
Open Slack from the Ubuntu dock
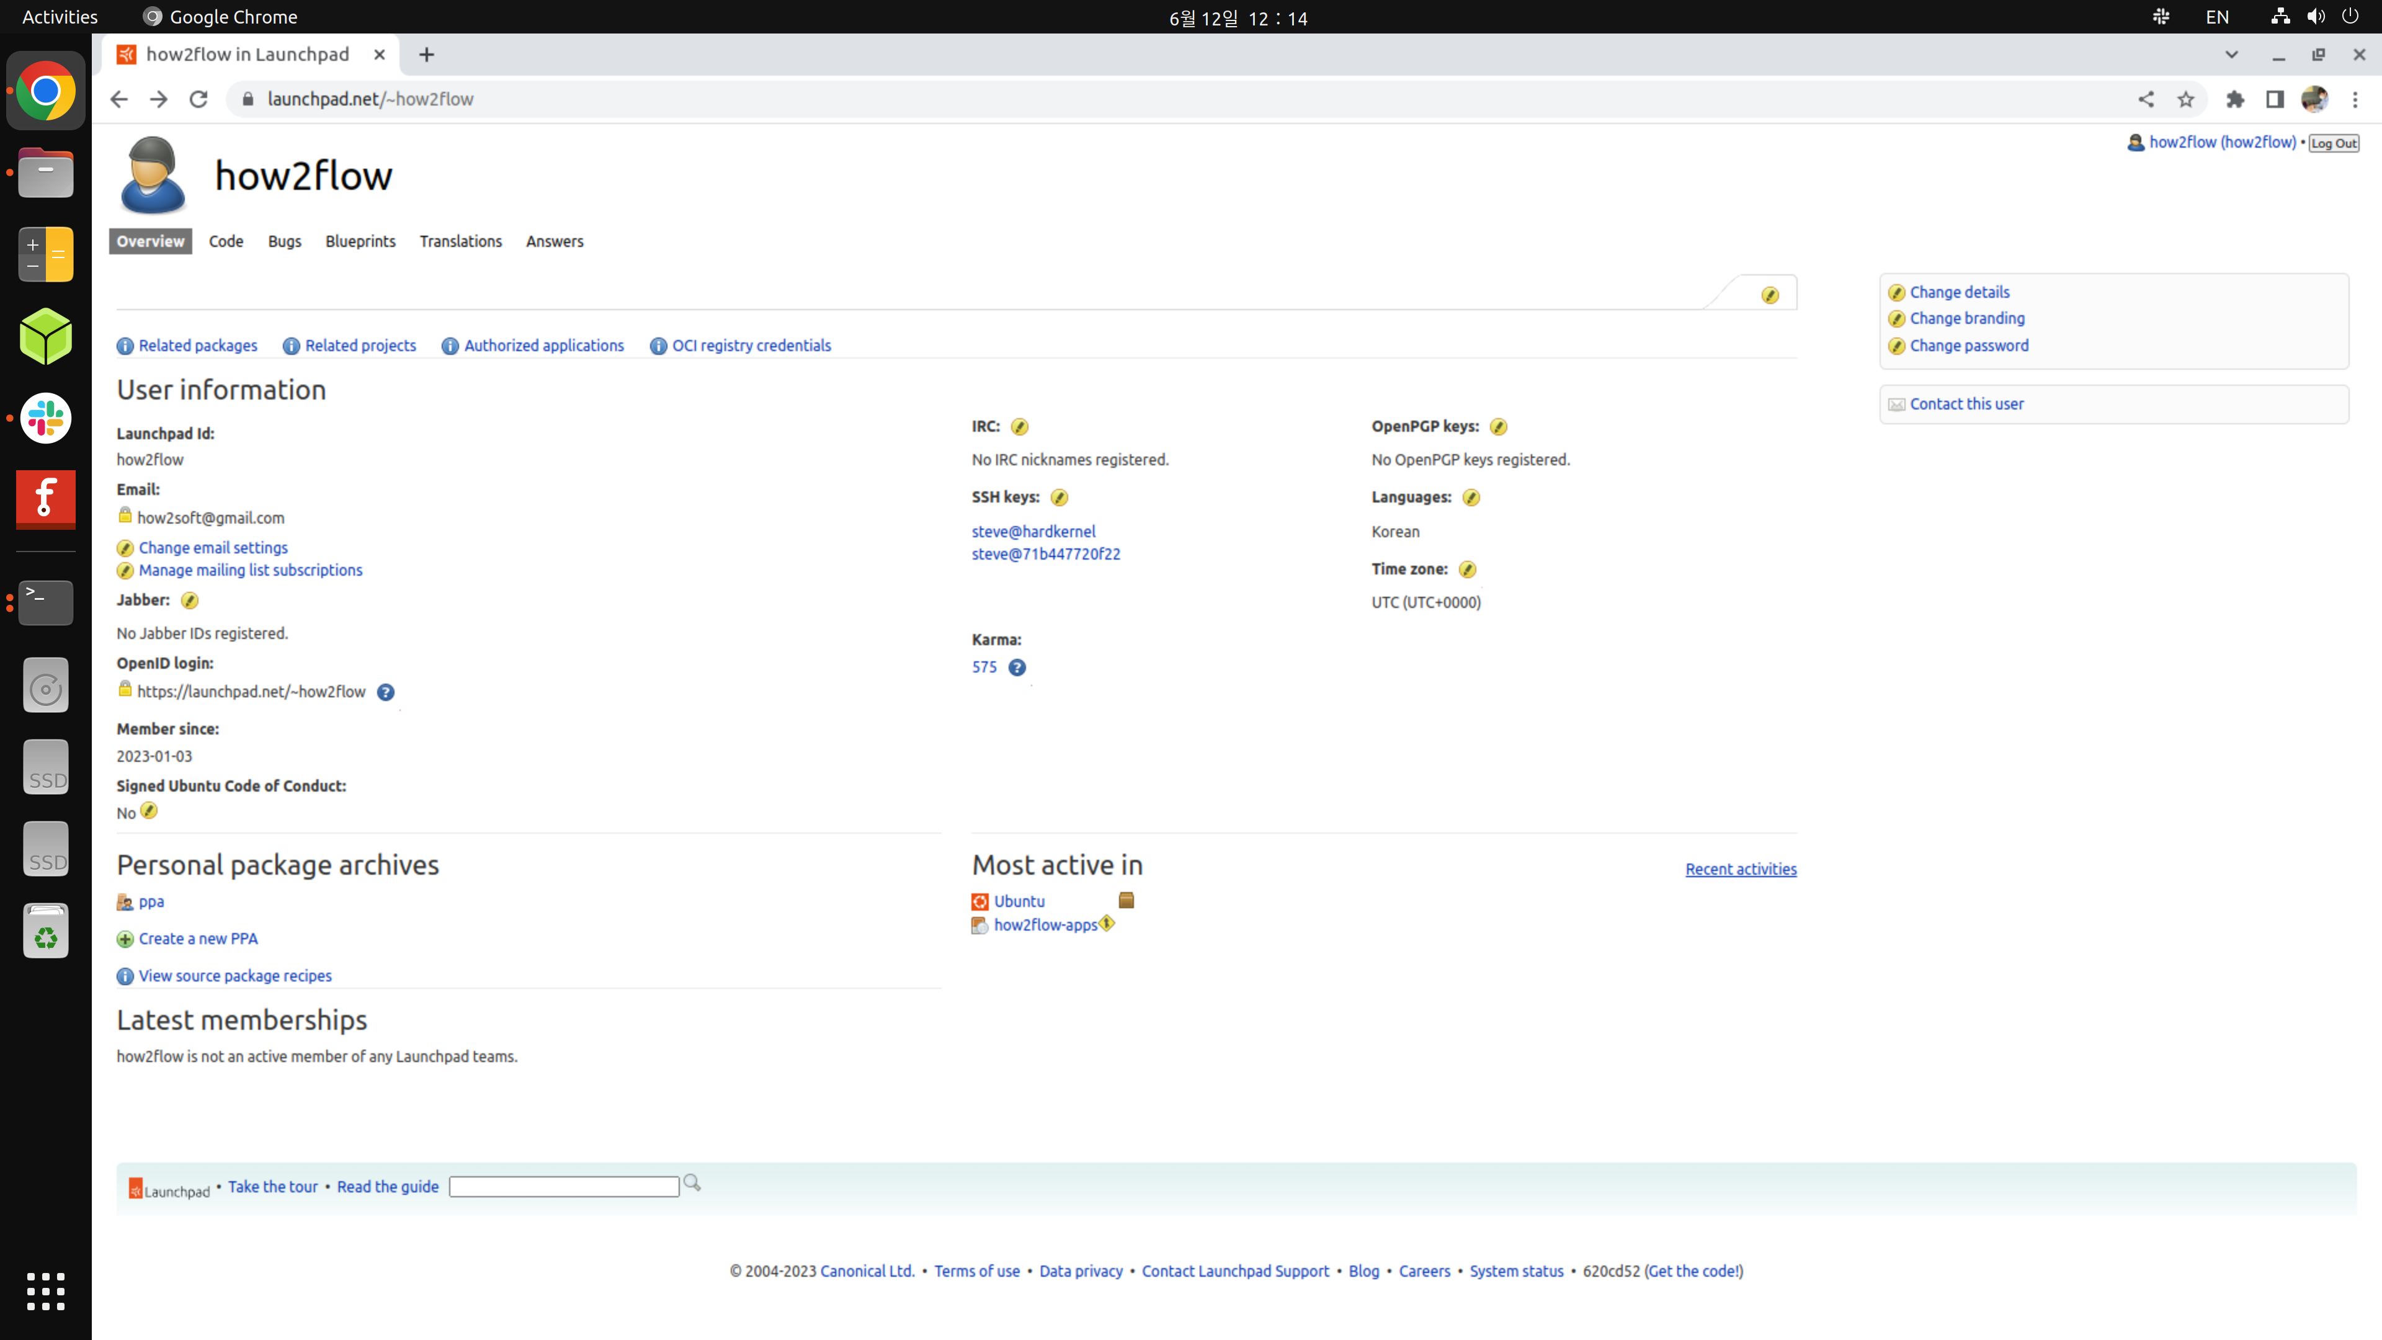(x=45, y=418)
